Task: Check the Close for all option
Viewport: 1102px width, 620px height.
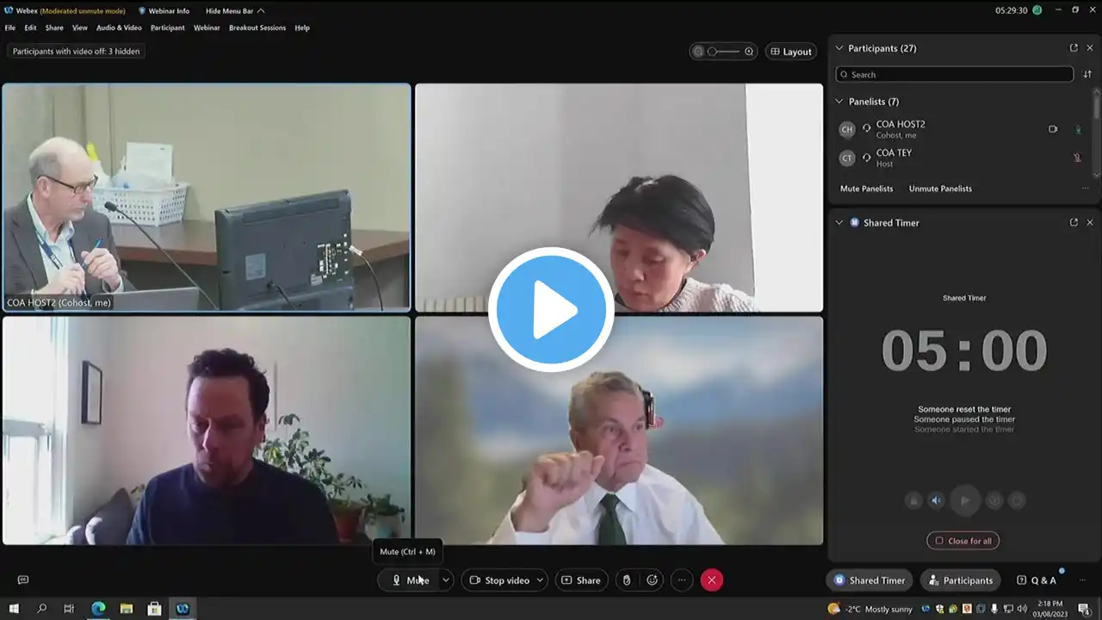Action: tap(963, 541)
